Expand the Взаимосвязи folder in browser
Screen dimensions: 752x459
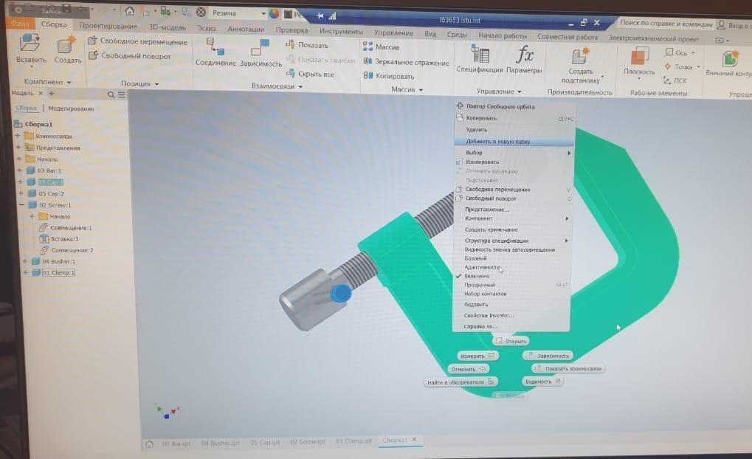pyautogui.click(x=18, y=136)
